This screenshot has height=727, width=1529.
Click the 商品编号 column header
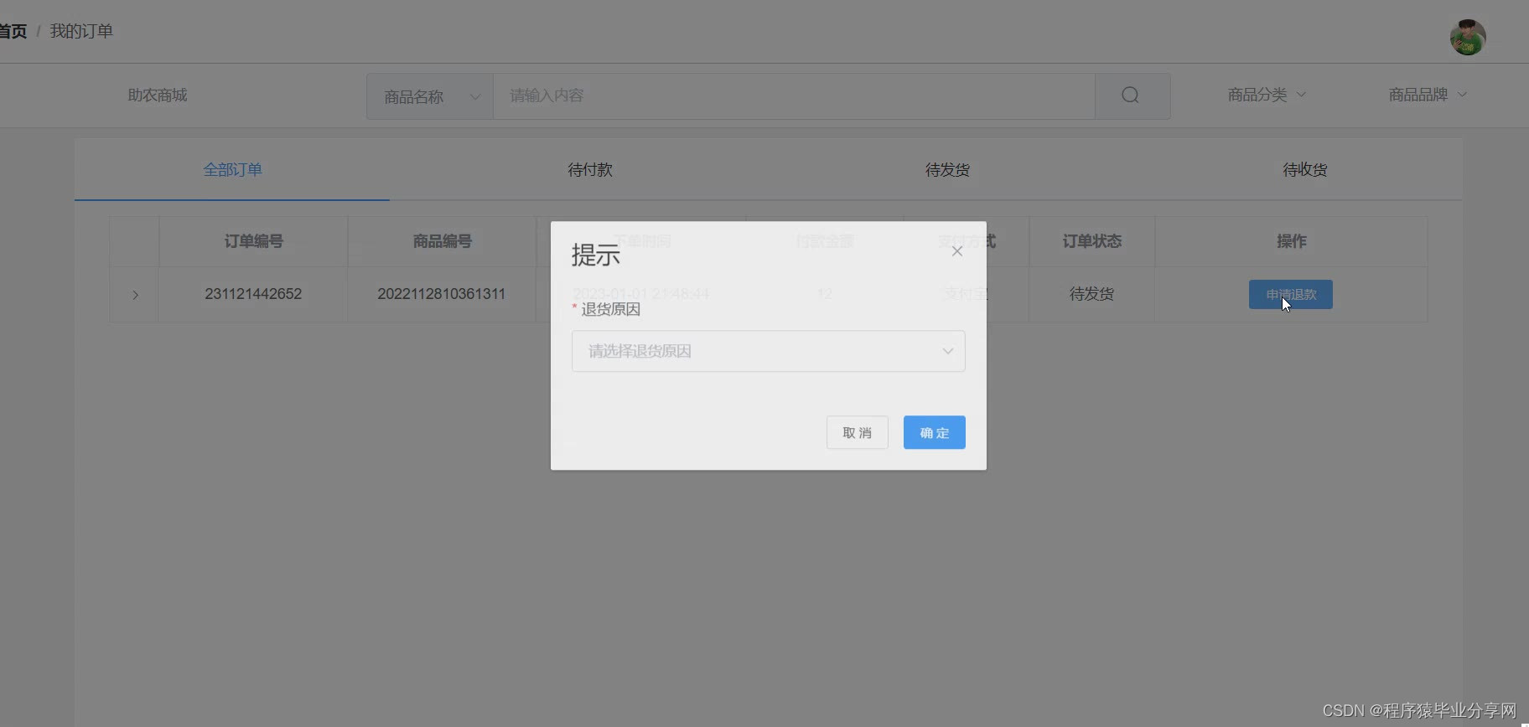coord(442,241)
